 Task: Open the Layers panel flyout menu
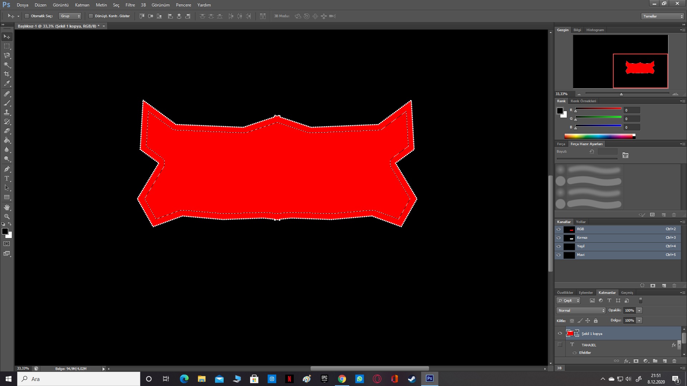point(683,293)
